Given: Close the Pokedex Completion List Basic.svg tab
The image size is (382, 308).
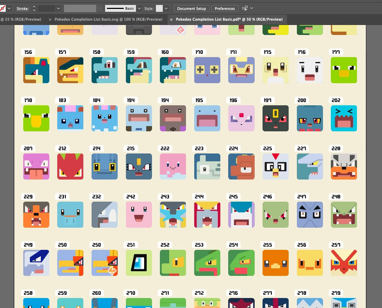Looking at the screenshot, I should 50,19.
